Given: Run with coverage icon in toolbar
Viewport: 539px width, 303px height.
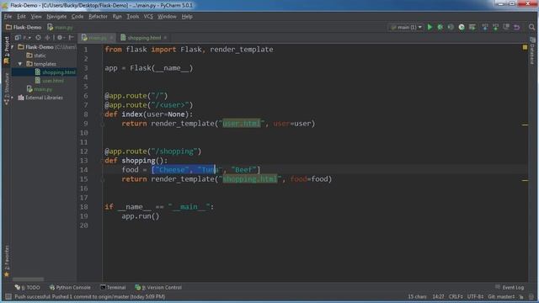Looking at the screenshot, I should tap(451, 27).
